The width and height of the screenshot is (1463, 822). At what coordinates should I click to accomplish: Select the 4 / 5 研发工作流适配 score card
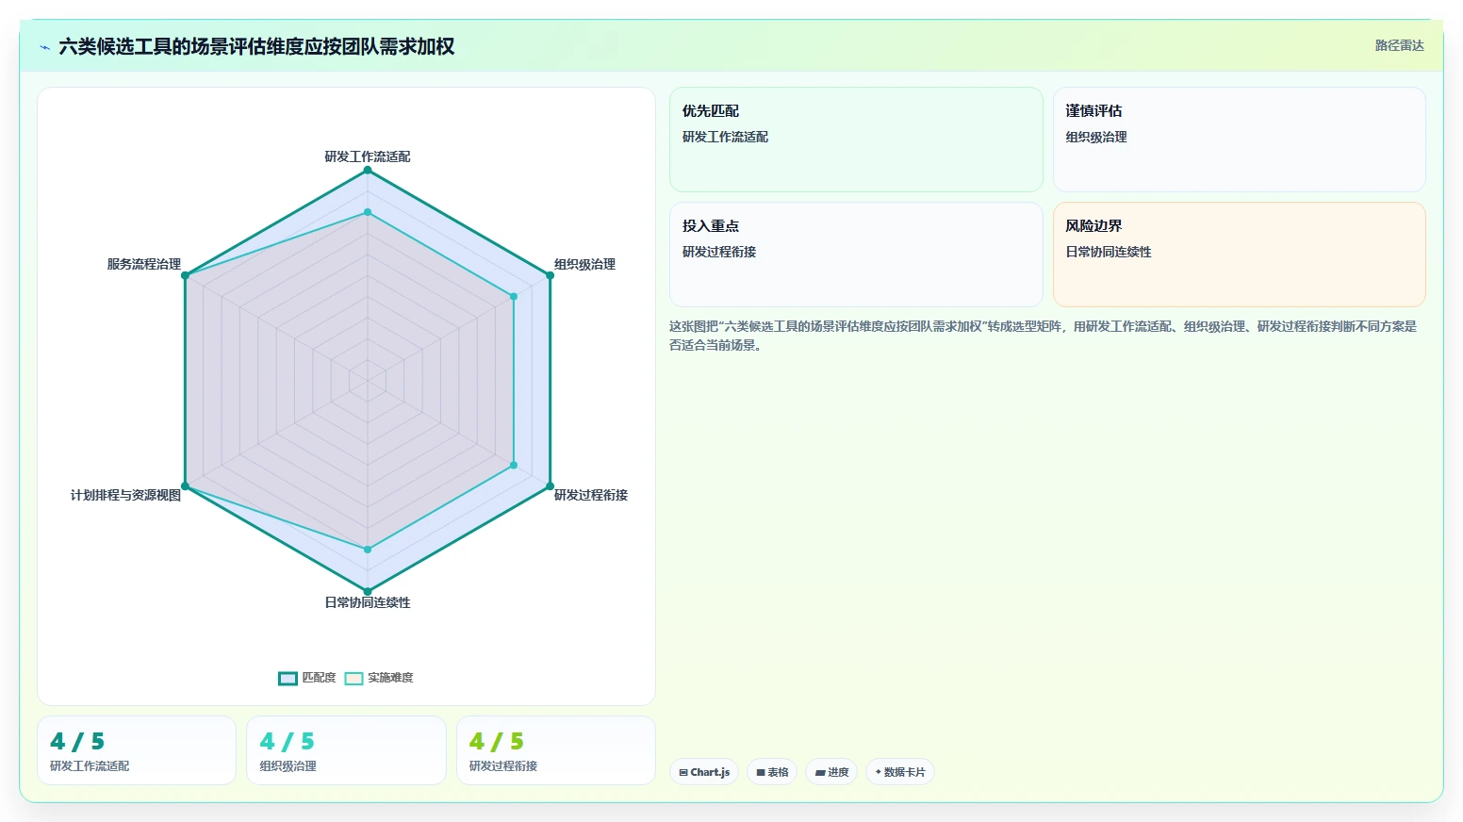137,750
